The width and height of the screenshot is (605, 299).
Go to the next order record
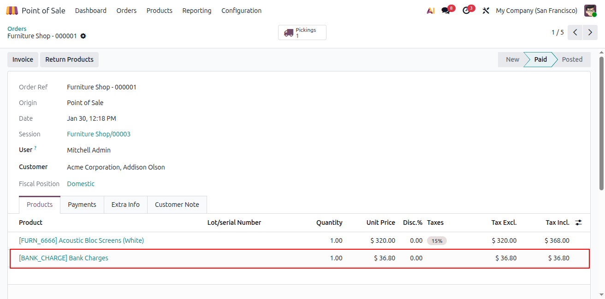pyautogui.click(x=590, y=32)
